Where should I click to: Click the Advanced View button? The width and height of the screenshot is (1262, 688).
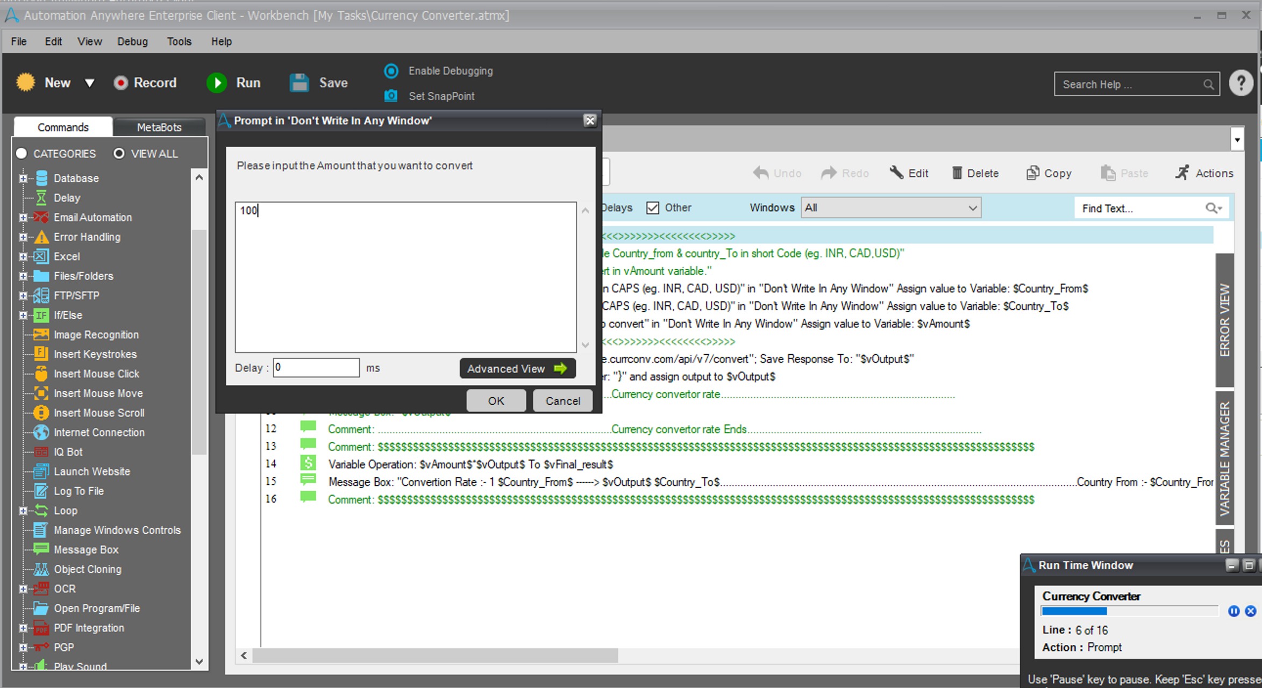(x=517, y=369)
